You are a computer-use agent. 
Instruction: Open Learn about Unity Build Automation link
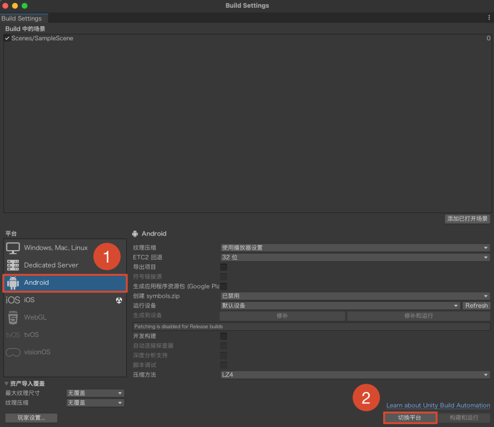click(438, 406)
